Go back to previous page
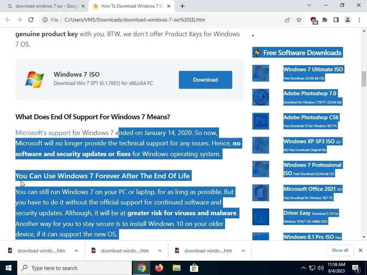Image resolution: width=367 pixels, height=275 pixels. coord(8,20)
